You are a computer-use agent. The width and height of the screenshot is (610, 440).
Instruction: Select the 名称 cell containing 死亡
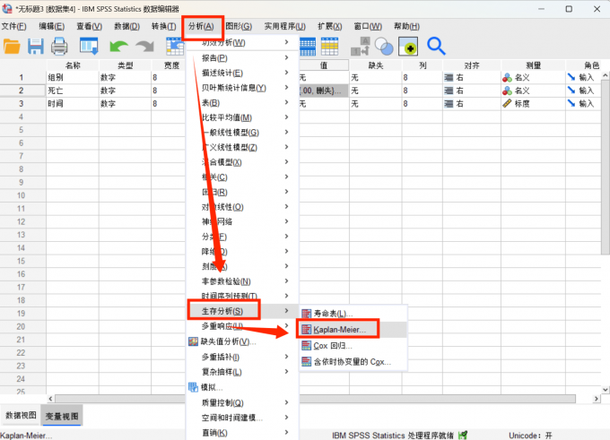(x=73, y=91)
